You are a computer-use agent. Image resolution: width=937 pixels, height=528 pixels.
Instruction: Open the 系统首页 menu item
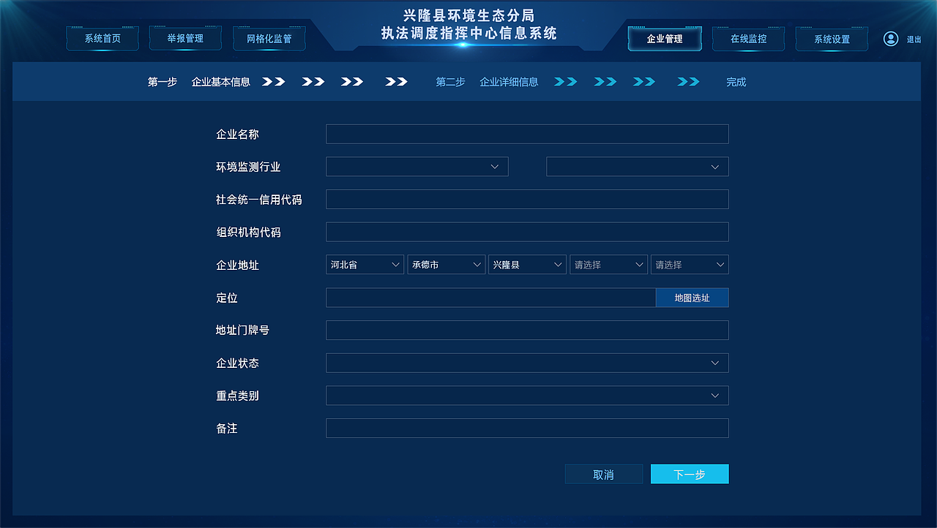[x=102, y=38]
